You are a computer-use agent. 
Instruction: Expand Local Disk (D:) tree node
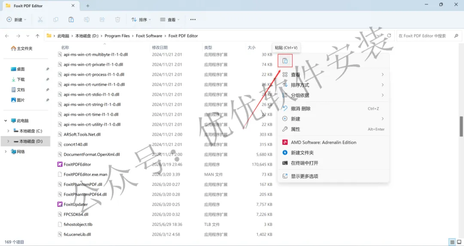tap(8, 141)
